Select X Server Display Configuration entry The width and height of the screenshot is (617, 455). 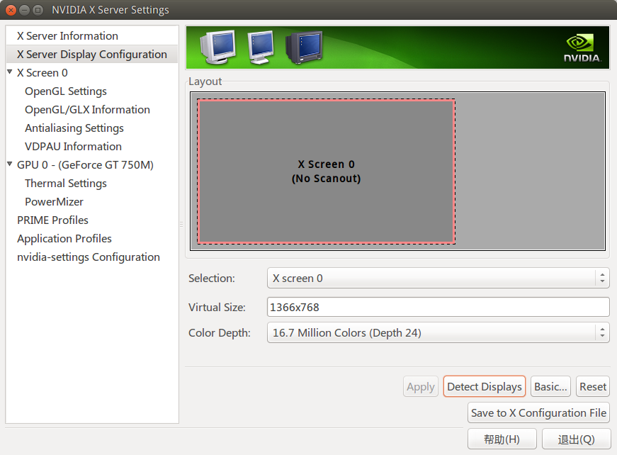click(x=92, y=55)
